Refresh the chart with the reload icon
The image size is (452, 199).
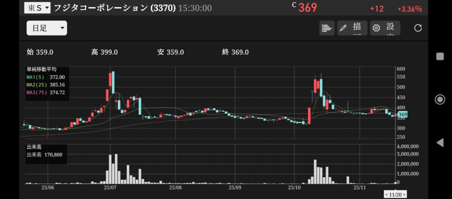(x=418, y=28)
